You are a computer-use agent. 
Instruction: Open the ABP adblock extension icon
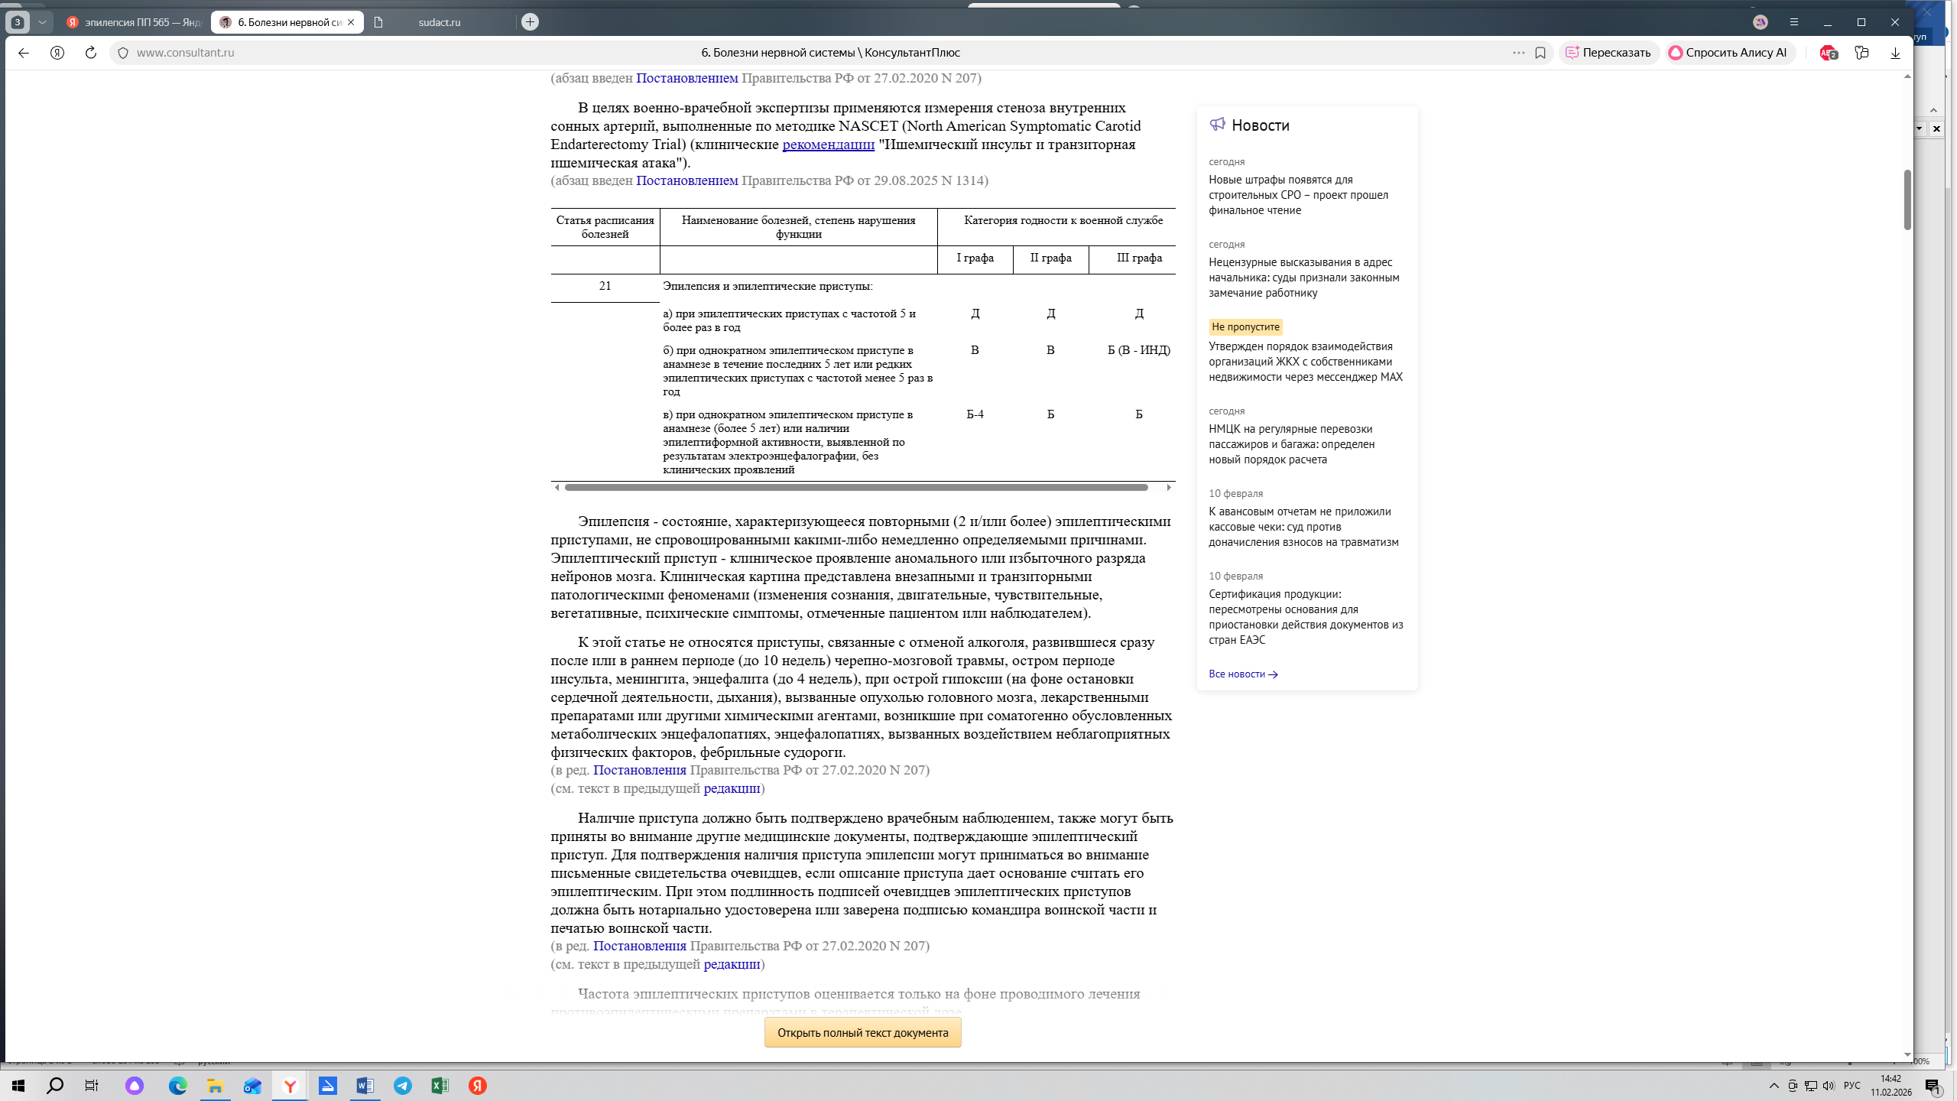tap(1829, 53)
